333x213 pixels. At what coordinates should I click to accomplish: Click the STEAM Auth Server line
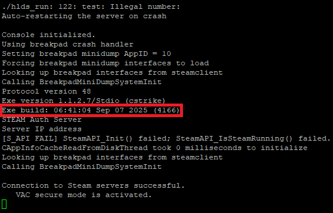point(42,119)
